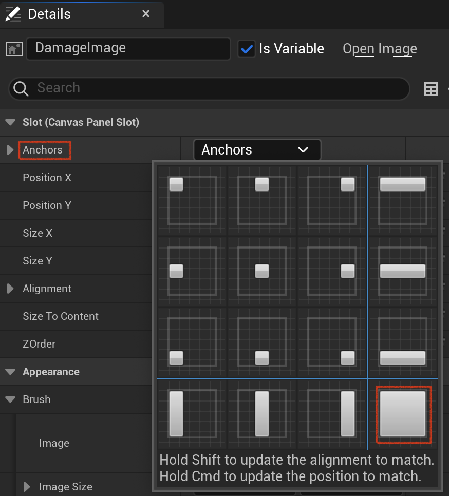The height and width of the screenshot is (496, 449).
Task: Choose the left vertical stretch anchor preset
Action: [192, 414]
